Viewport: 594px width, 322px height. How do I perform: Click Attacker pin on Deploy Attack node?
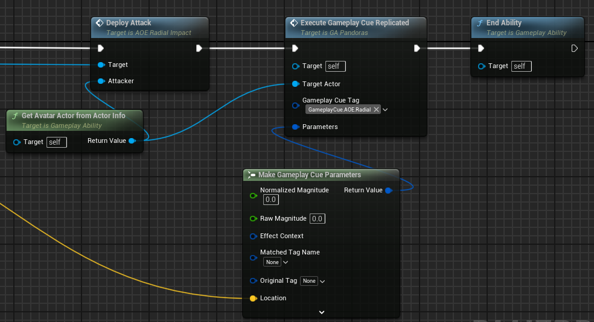pos(101,81)
